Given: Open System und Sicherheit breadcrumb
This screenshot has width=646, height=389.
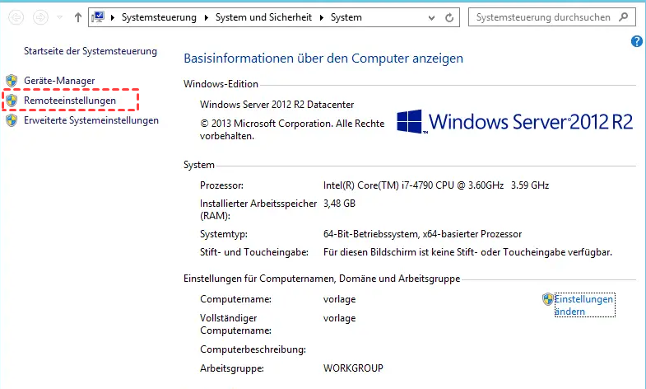Looking at the screenshot, I should coord(263,17).
